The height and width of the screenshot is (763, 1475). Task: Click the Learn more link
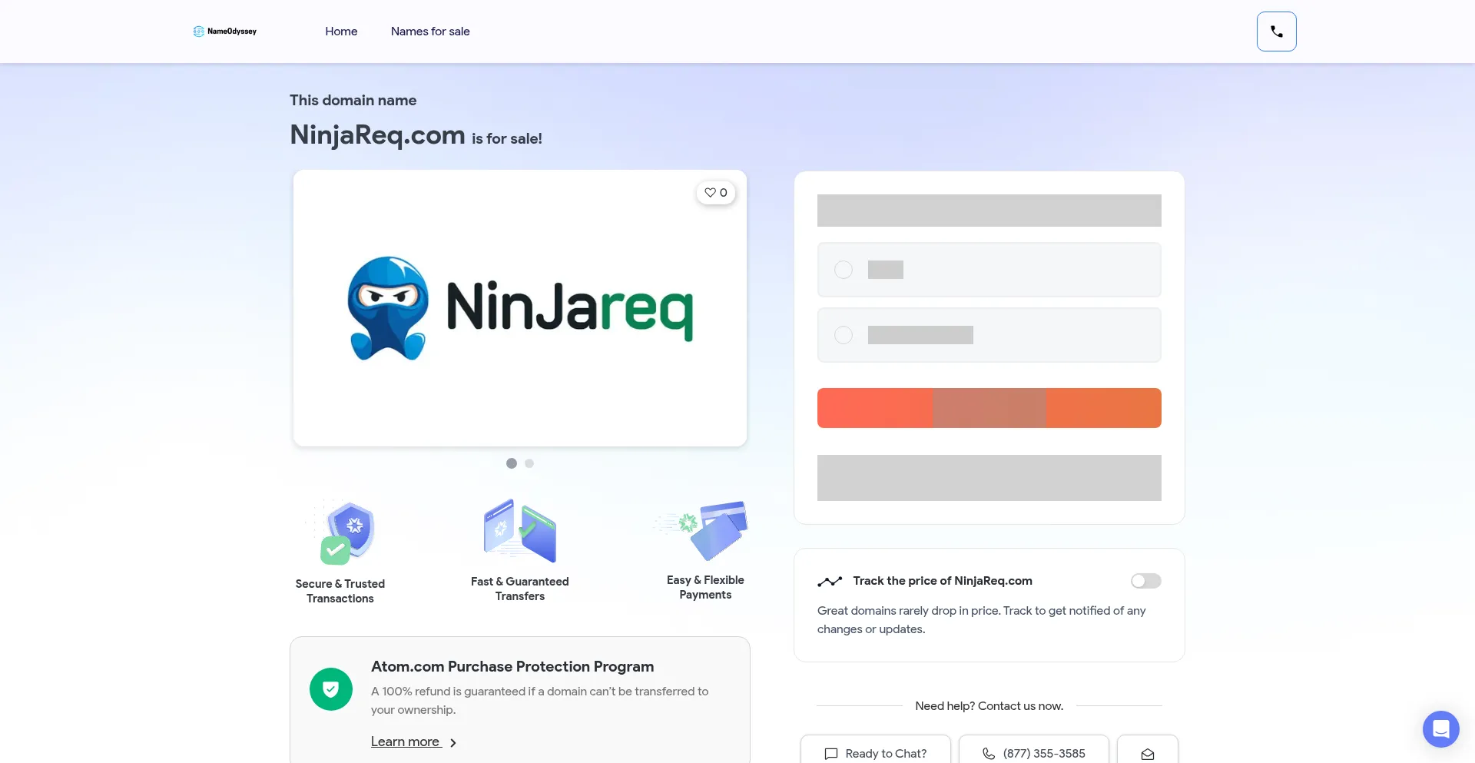pos(405,741)
